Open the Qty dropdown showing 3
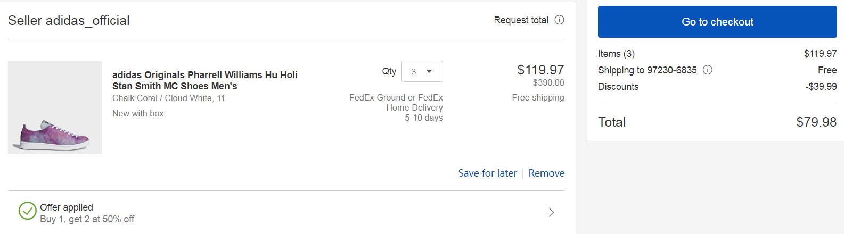844x234 pixels. [x=422, y=71]
